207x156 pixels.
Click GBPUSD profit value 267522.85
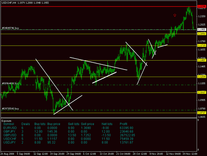pyautogui.click(x=128, y=135)
